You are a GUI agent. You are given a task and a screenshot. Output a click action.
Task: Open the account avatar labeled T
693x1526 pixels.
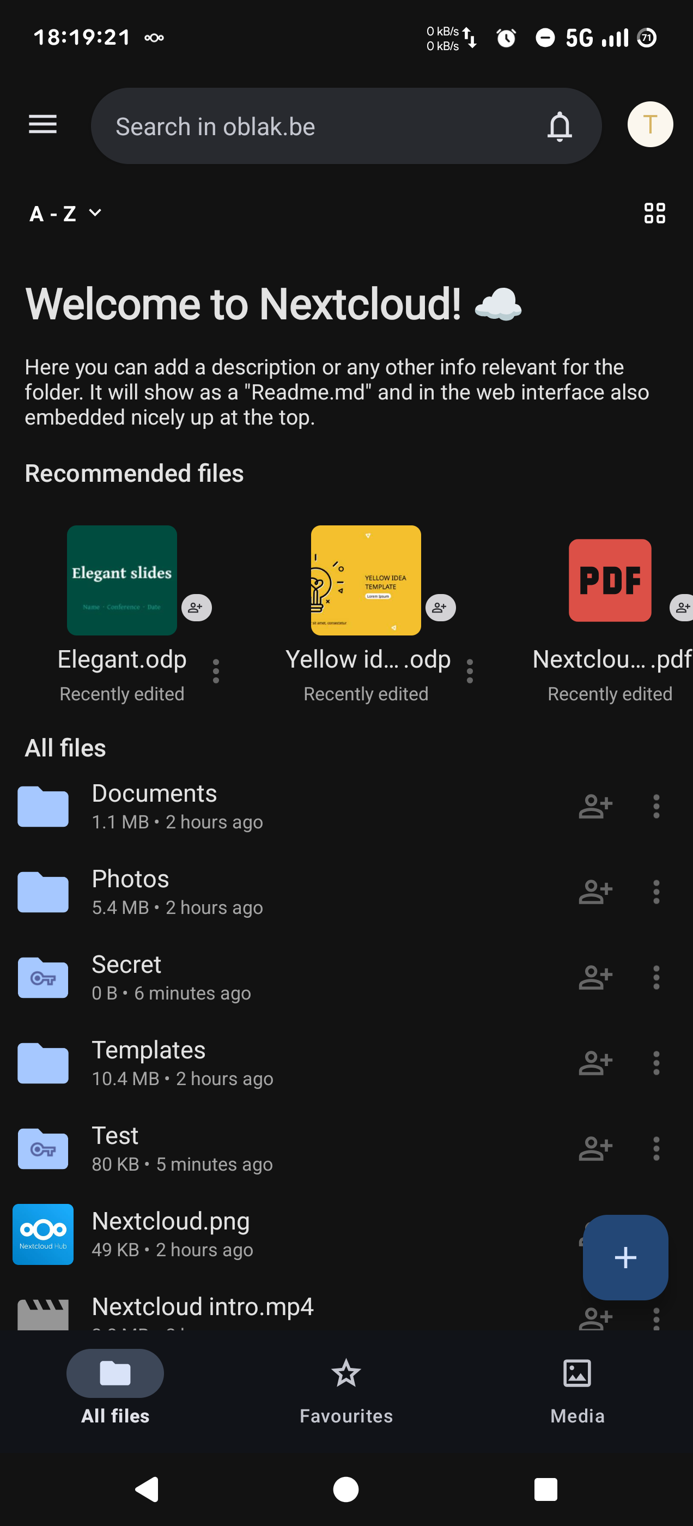[650, 124]
